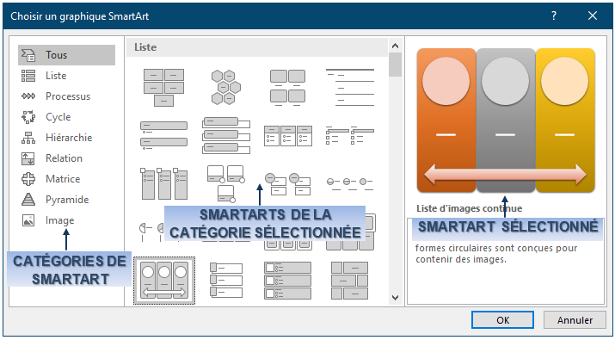Close the Choisir un graphique SmartArt dialog
Viewport: 615px width, 340px height.
[x=593, y=16]
